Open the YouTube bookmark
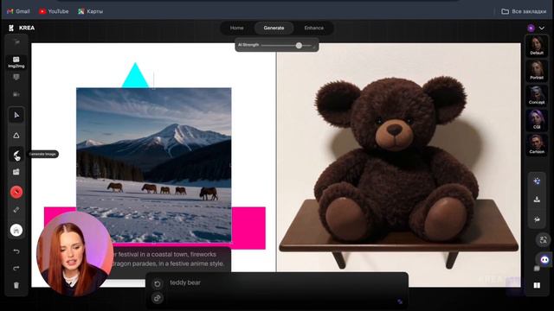Image resolution: width=554 pixels, height=311 pixels. coord(54,11)
